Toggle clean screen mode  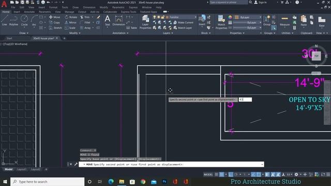coord(323,175)
